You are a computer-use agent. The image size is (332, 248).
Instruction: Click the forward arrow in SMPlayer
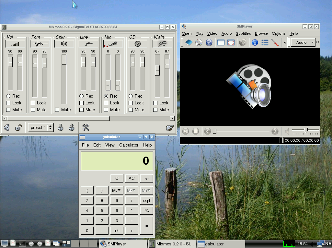point(275,131)
